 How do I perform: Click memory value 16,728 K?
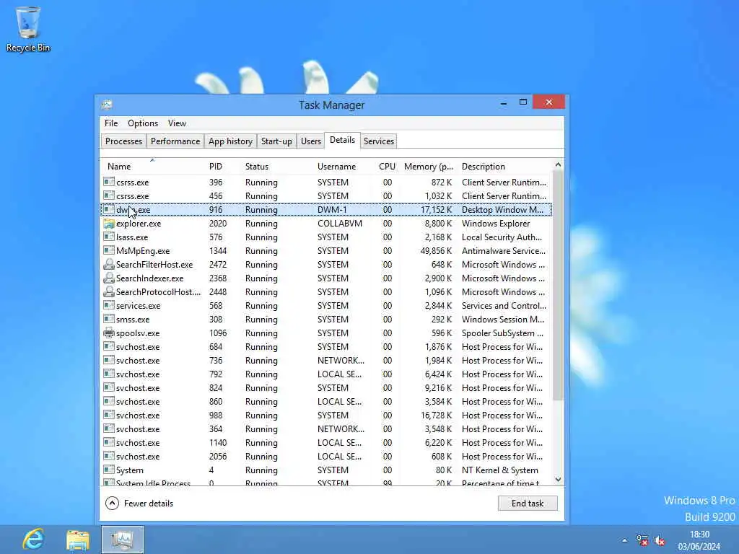coord(436,415)
